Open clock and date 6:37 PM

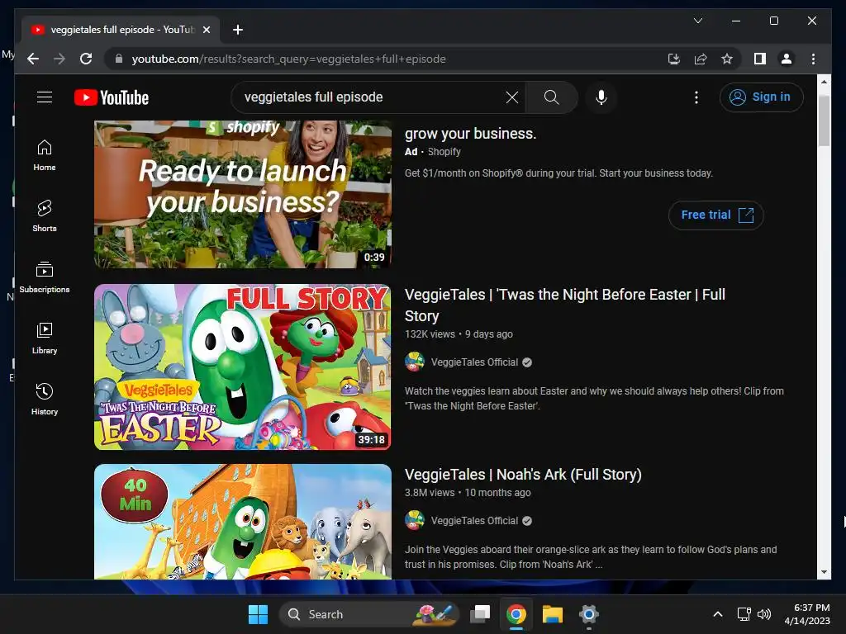click(807, 614)
